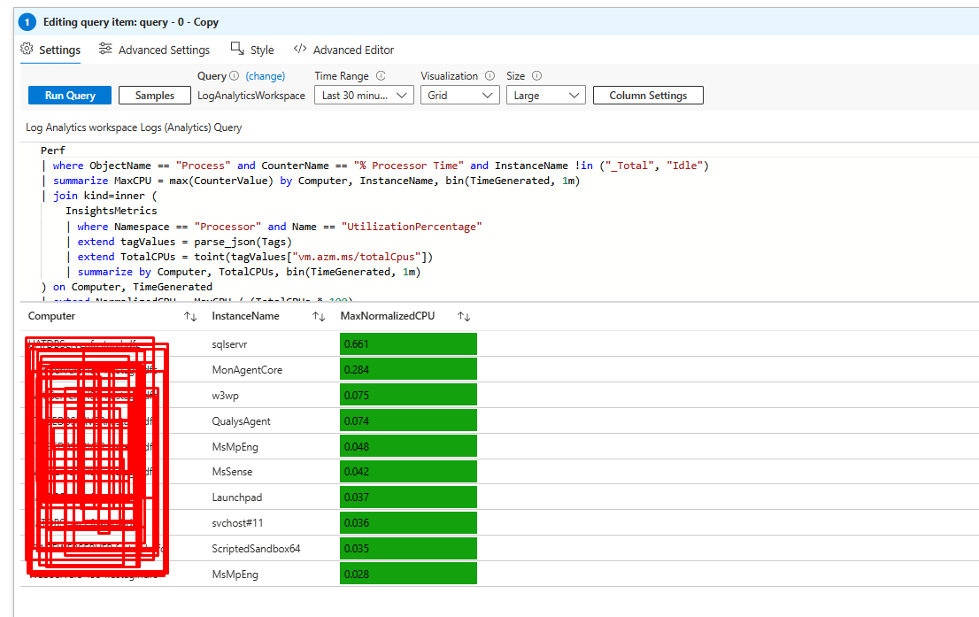The width and height of the screenshot is (979, 617).
Task: Open the Samples button
Action: [155, 96]
